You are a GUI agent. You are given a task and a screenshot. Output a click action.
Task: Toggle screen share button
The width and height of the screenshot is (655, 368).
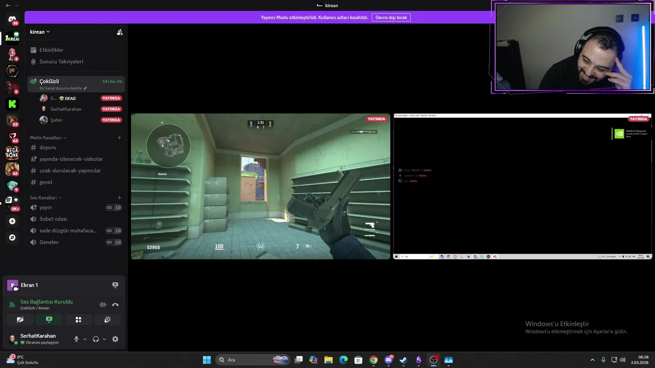pyautogui.click(x=49, y=319)
